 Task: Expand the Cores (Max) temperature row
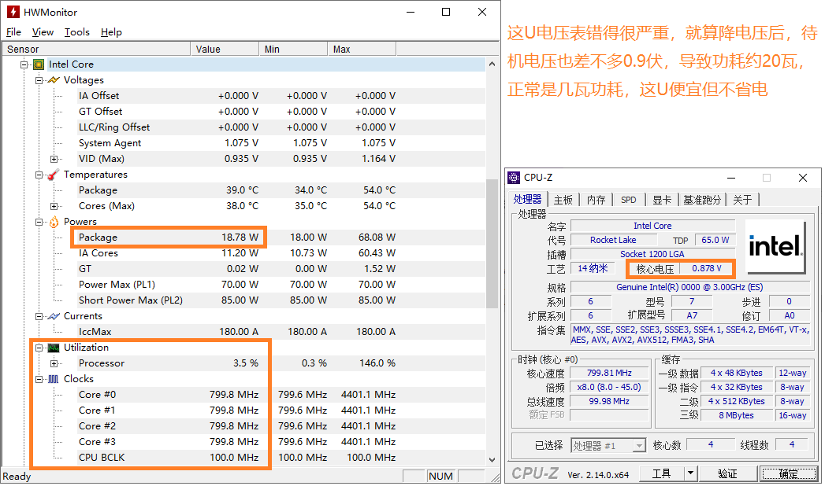click(54, 206)
